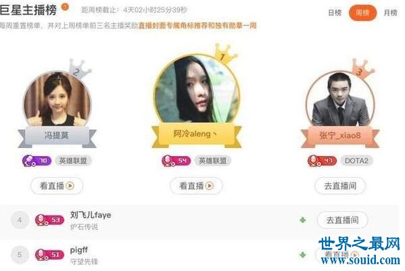The width and height of the screenshot is (405, 271).
Task: Click 去直播间 button under 张宁_xiao8
Action: pyautogui.click(x=340, y=186)
